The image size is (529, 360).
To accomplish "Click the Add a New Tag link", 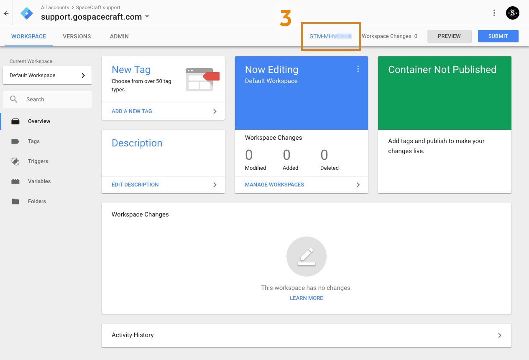I will point(132,111).
